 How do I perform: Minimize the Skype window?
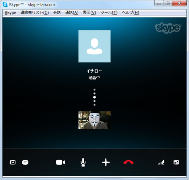coord(159,3)
